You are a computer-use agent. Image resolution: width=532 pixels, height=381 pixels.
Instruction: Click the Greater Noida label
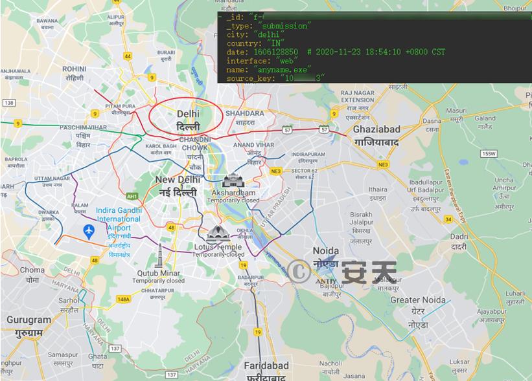(418, 312)
